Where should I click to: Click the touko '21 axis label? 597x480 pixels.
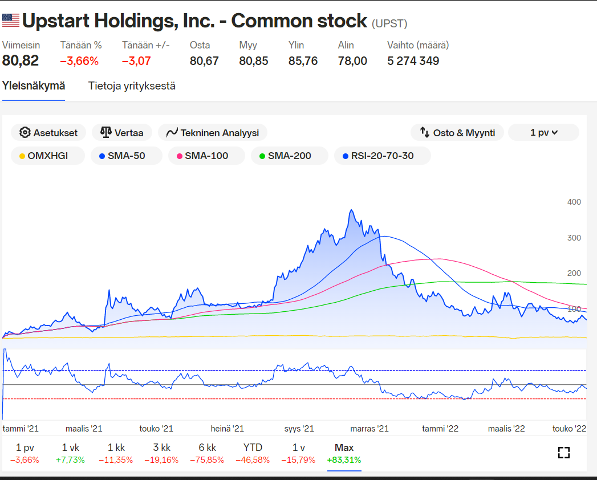click(x=156, y=429)
